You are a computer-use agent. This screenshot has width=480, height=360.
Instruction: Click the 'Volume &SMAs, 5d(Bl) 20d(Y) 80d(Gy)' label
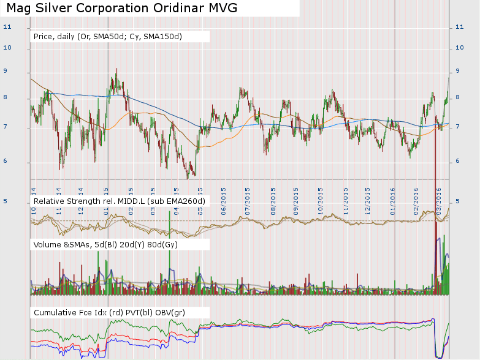[x=105, y=245]
